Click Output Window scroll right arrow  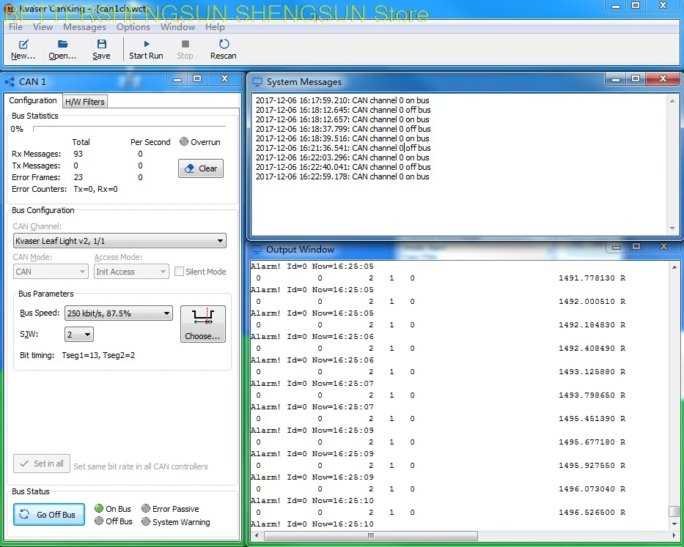(674, 536)
